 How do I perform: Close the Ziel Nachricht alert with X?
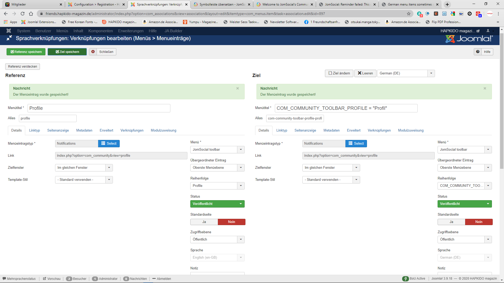click(485, 88)
